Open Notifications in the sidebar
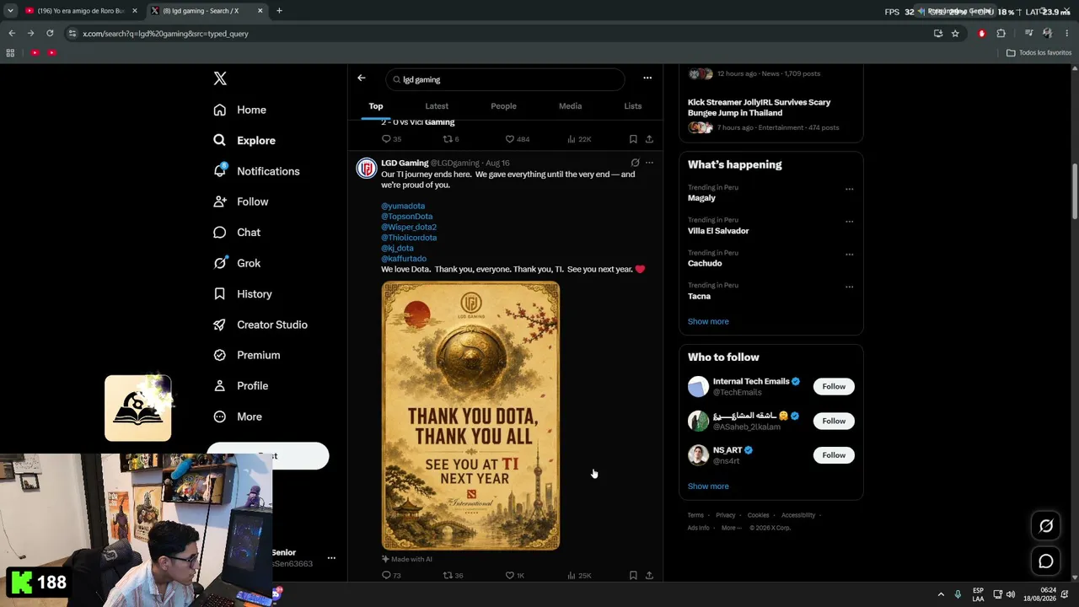Screen dimensions: 1079x607 click(255, 171)
